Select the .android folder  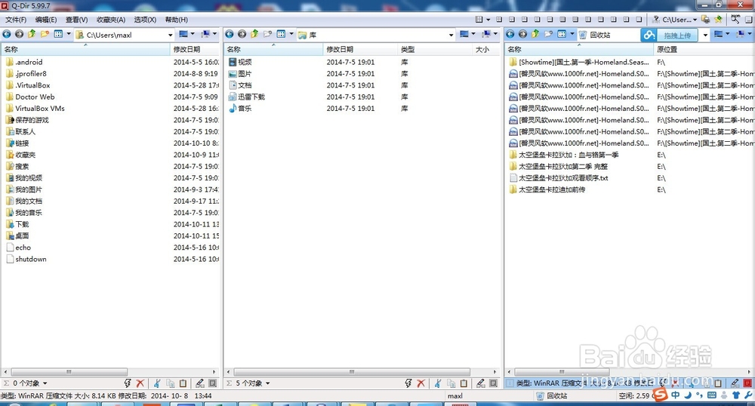(x=29, y=62)
